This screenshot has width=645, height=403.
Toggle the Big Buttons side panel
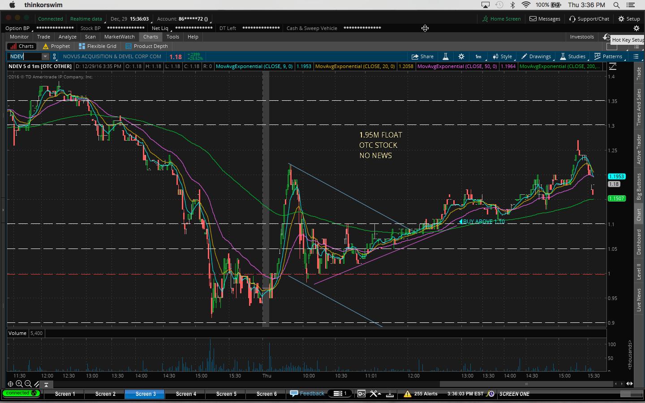[639, 186]
